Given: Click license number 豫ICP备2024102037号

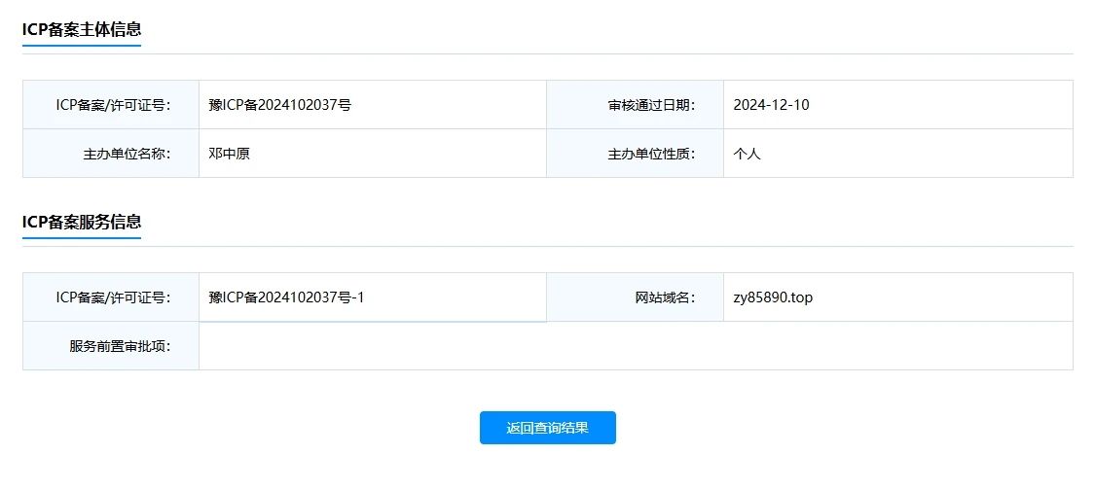Looking at the screenshot, I should coord(280,105).
